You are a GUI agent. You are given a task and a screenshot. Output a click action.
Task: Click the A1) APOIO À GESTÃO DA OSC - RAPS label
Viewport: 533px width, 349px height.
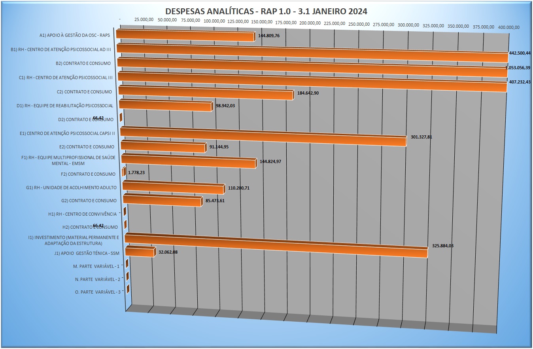(x=75, y=35)
